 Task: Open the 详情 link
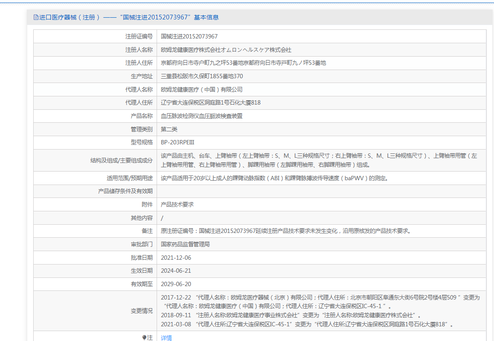coord(166,338)
